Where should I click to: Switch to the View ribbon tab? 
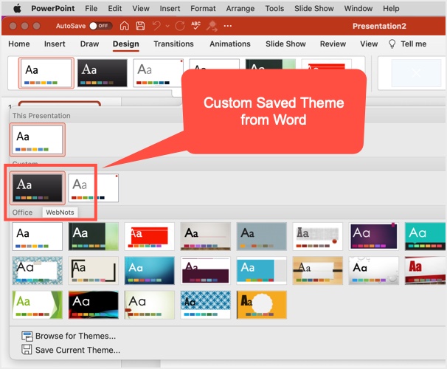tap(369, 44)
